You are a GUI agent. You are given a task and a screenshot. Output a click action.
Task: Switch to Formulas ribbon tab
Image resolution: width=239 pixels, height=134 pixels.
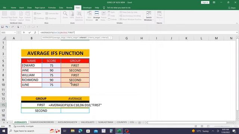coord(52,7)
